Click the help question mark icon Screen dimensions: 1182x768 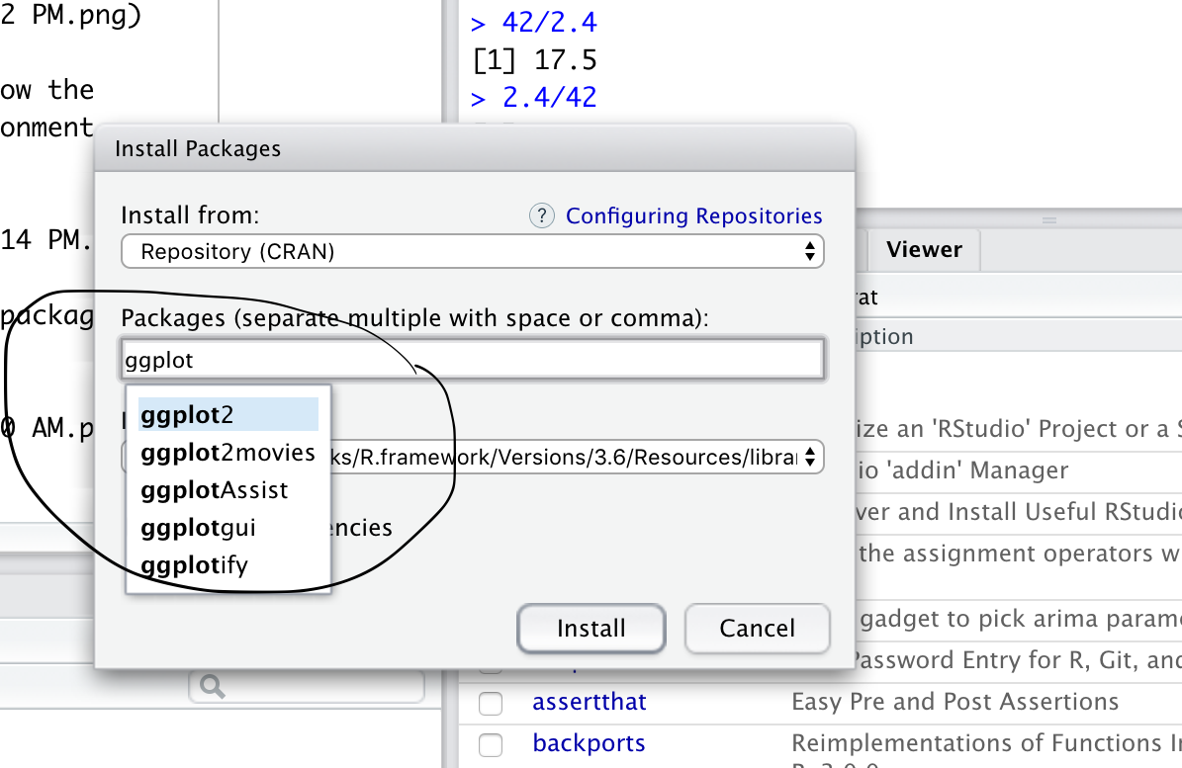(541, 216)
